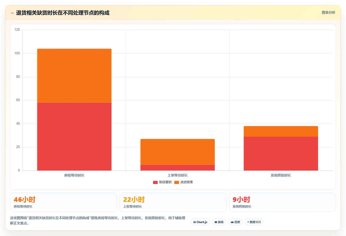Open the 9小时 系统释放时长 card
The height and width of the screenshot is (236, 346).
tap(282, 202)
